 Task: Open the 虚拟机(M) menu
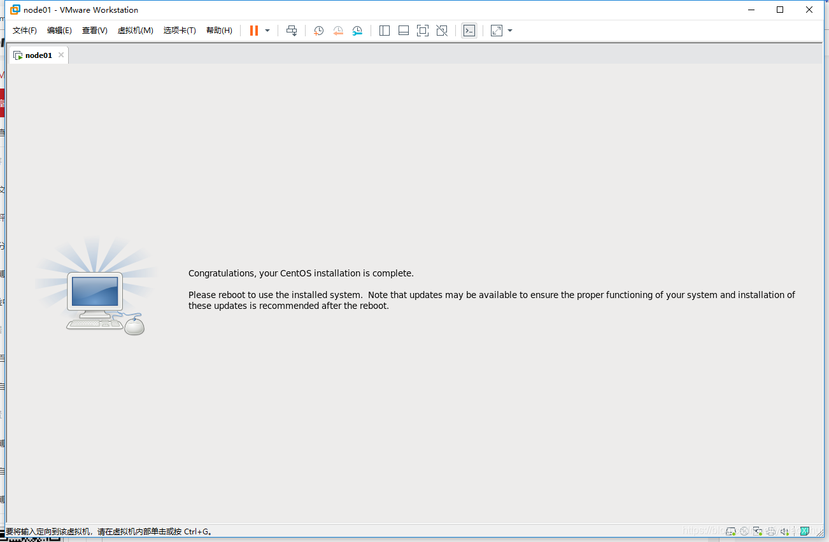pos(135,31)
